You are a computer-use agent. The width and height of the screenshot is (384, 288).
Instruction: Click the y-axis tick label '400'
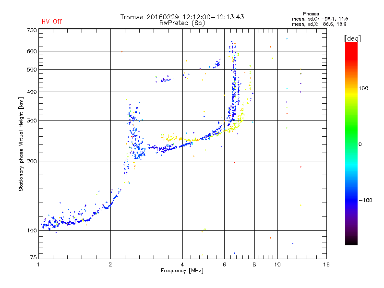(x=32, y=92)
